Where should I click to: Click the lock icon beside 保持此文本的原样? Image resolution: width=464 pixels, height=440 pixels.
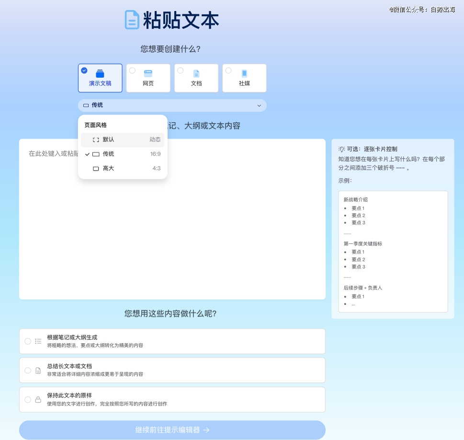coord(38,400)
